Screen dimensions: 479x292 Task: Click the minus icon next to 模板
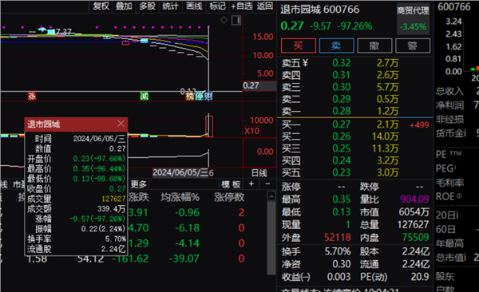(x=267, y=183)
